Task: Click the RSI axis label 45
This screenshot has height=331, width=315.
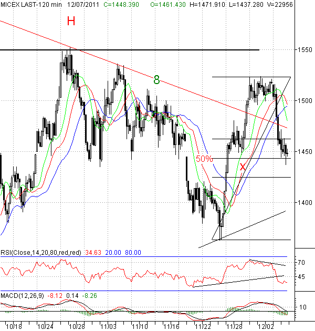Action: pyautogui.click(x=301, y=277)
